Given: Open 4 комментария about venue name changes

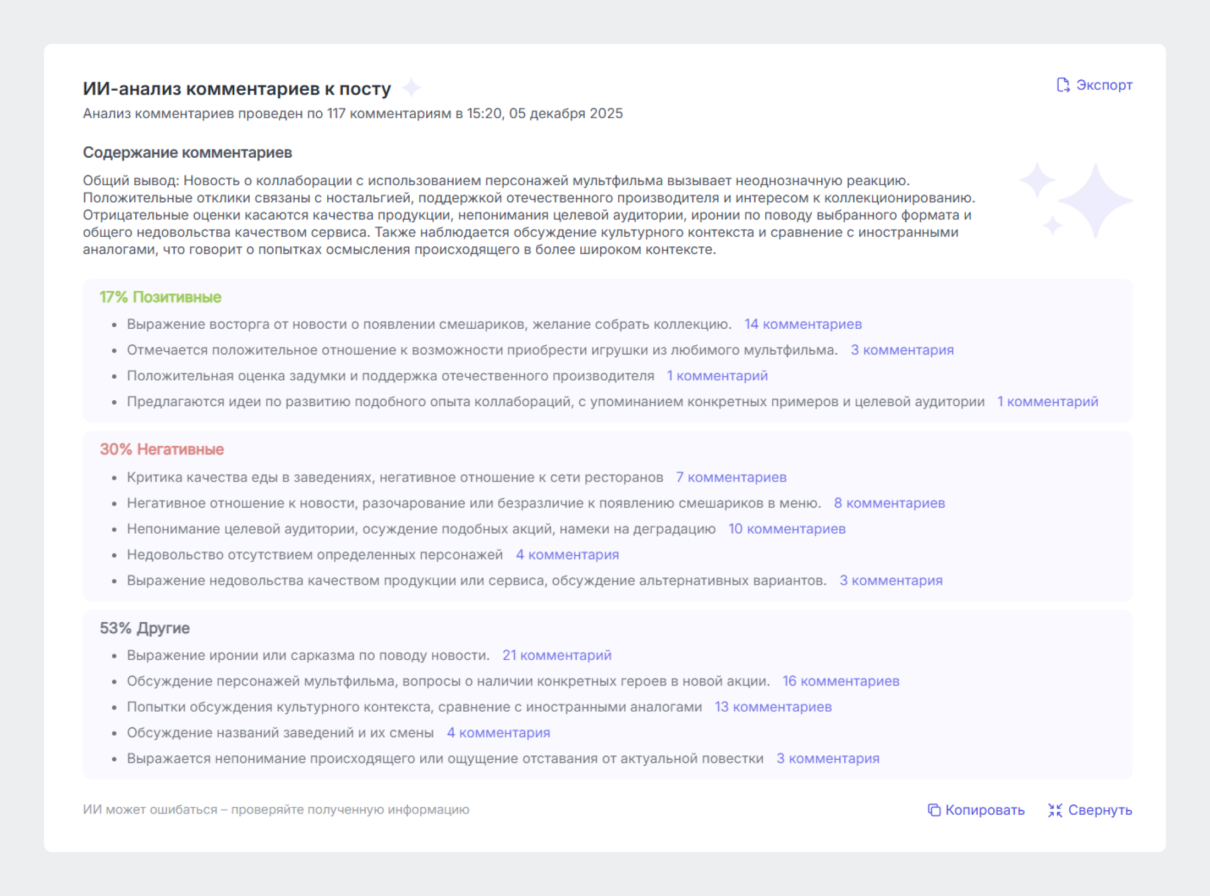Looking at the screenshot, I should [498, 732].
